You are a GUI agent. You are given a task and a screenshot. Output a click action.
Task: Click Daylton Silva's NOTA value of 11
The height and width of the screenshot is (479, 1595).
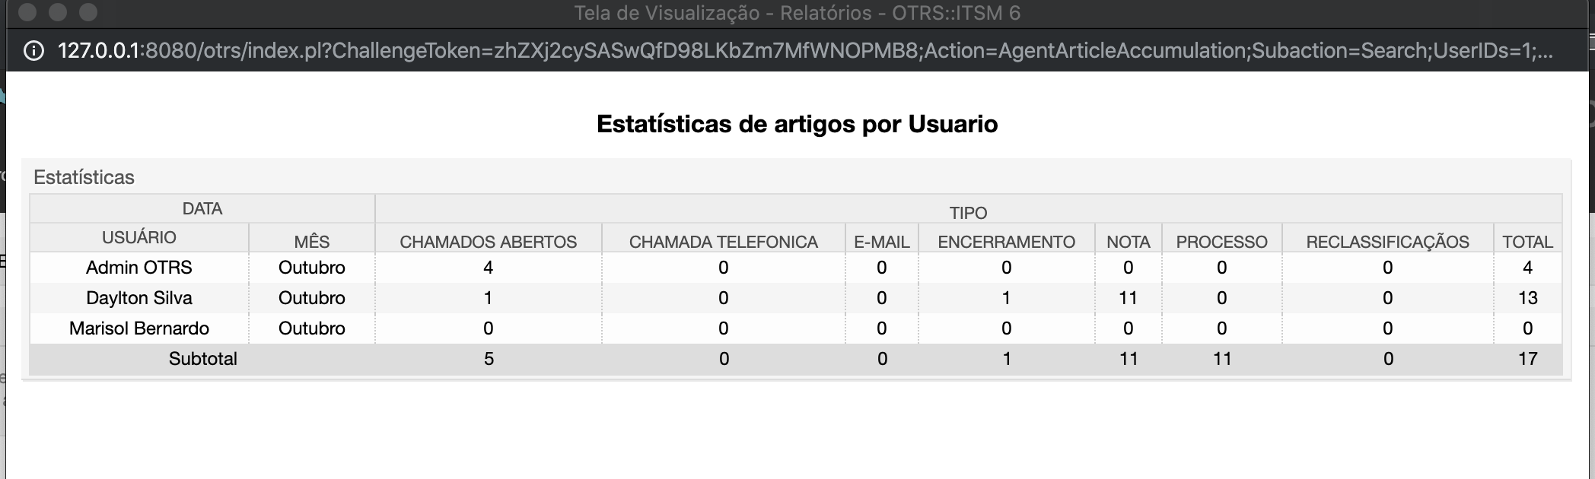pos(1129,298)
